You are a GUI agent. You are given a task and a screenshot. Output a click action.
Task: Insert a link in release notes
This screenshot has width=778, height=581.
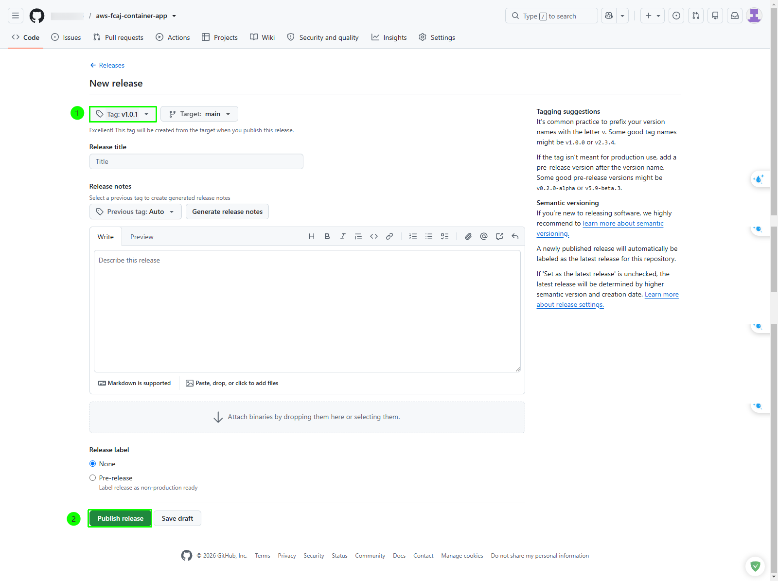click(x=389, y=236)
